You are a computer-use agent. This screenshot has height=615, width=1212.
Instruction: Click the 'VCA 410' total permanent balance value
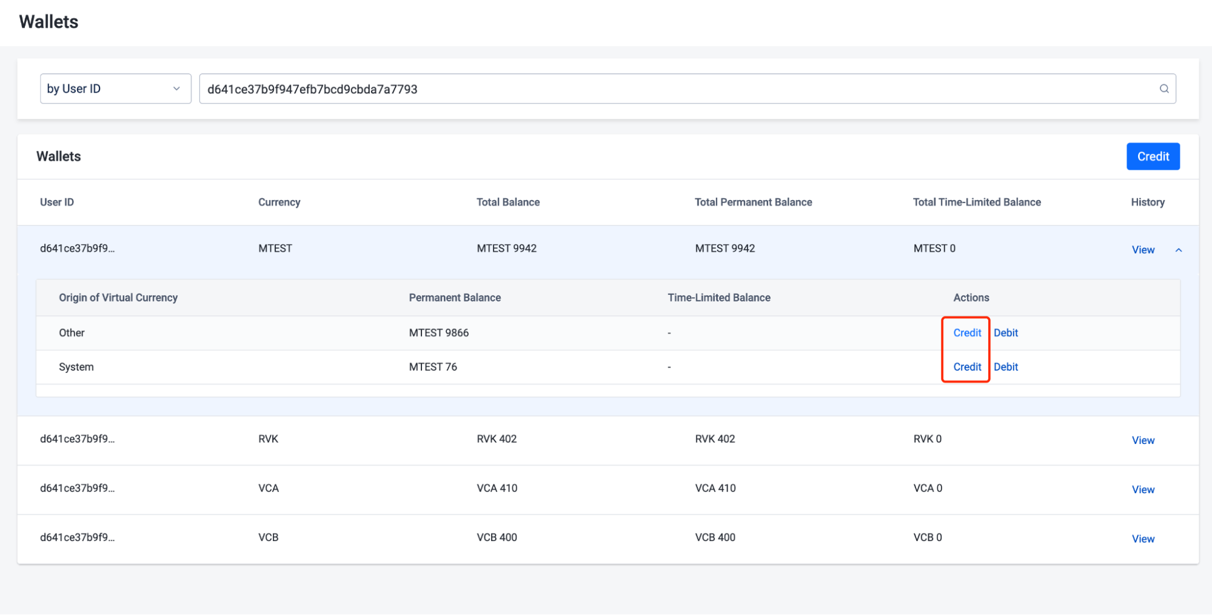715,488
